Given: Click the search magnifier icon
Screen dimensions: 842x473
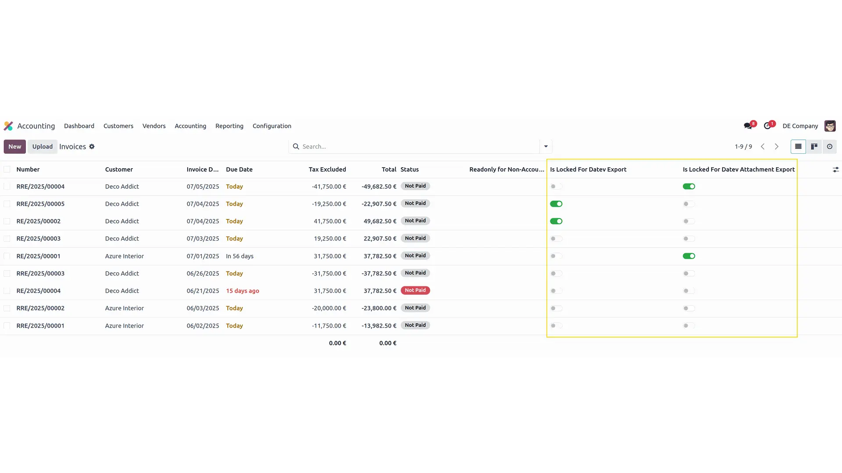Looking at the screenshot, I should tap(296, 146).
